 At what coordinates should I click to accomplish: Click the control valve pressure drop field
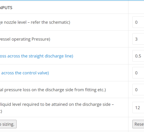coord(138,73)
